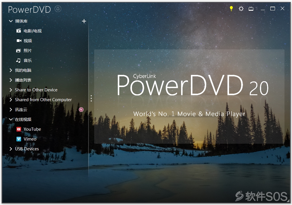Select 电影/电视 in the media library
This screenshot has height=205, width=292.
click(33, 31)
